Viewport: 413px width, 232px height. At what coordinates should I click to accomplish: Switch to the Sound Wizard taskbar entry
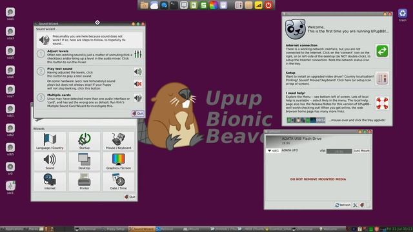[x=141, y=229]
